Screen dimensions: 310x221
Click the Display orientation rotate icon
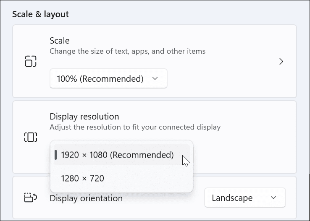[31, 198]
